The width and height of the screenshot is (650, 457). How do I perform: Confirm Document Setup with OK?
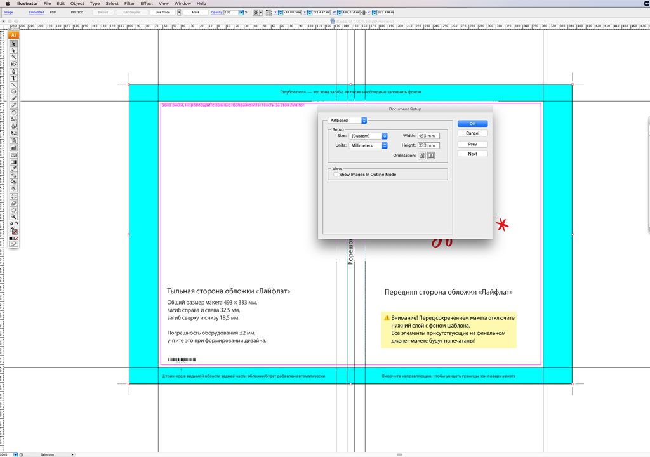[472, 124]
